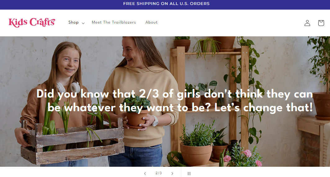Screen dimensions: 330x177
Task: Advance to next slide arrow
Action: [172, 174]
